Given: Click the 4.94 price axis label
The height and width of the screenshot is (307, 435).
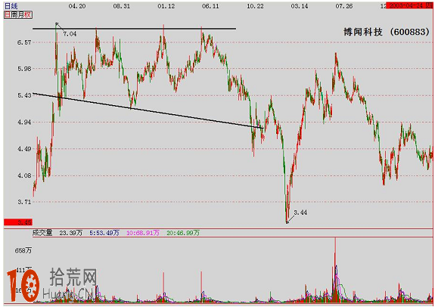Looking at the screenshot, I should tap(24, 122).
